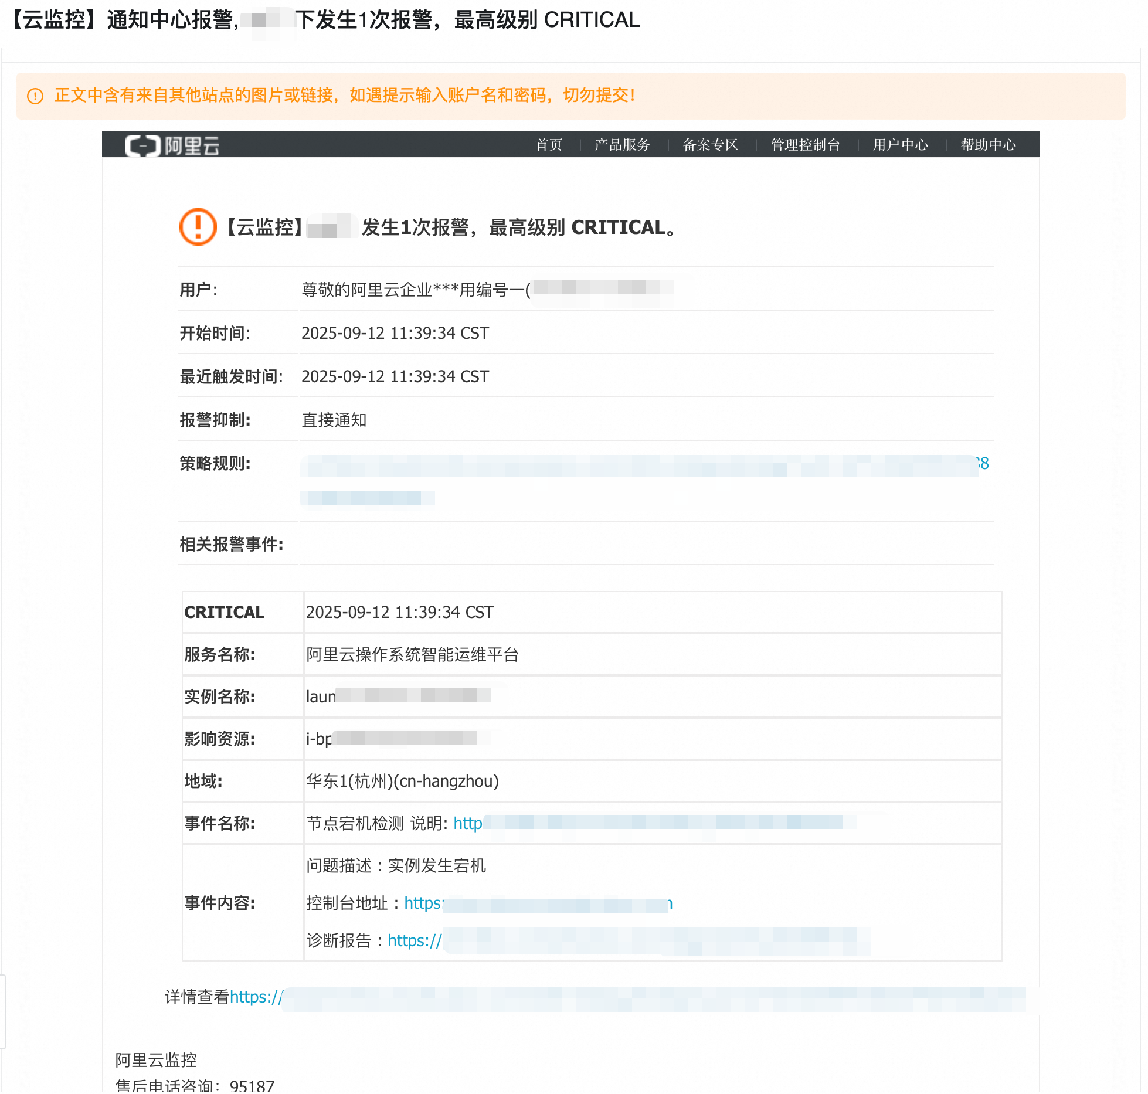Viewport: 1148px width, 1094px height.
Task: Click the 报警抑制 label
Action: click(215, 420)
